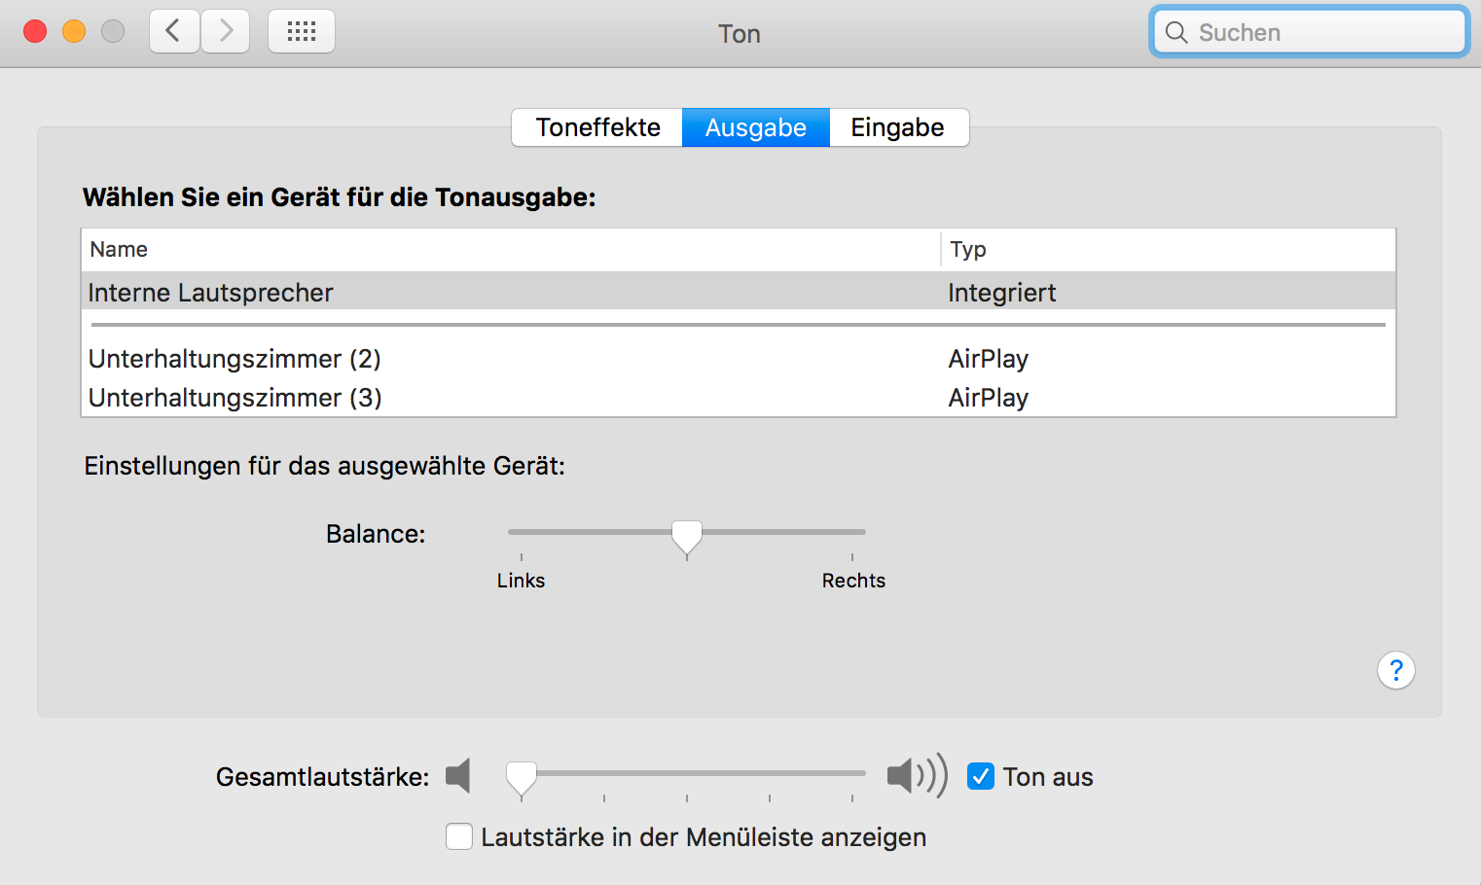Click the loud volume speaker icon
This screenshot has height=885, width=1481.
(x=917, y=776)
